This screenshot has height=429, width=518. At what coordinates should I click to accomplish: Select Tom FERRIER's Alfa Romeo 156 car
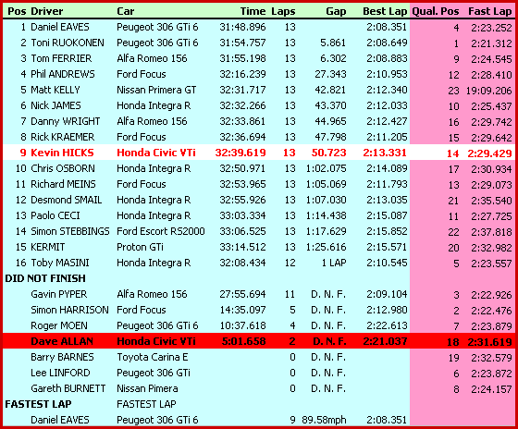152,58
